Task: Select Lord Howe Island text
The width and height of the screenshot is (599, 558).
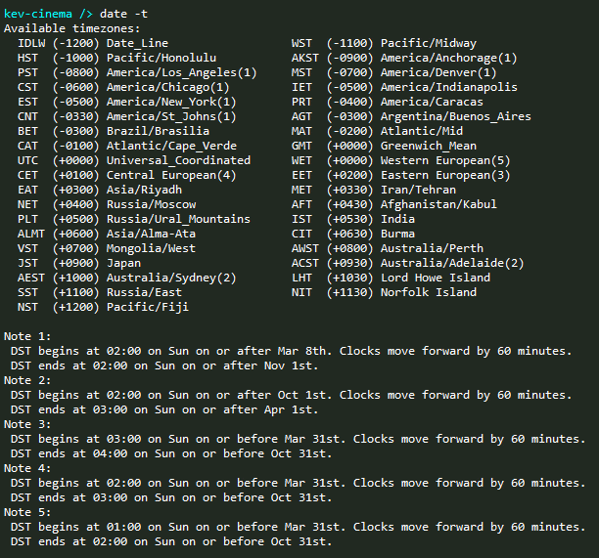Action: [436, 278]
